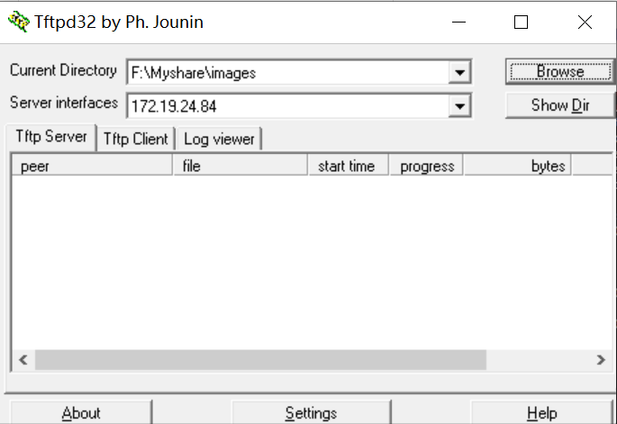Open the About dialog
Image resolution: width=617 pixels, height=424 pixels.
click(x=81, y=412)
